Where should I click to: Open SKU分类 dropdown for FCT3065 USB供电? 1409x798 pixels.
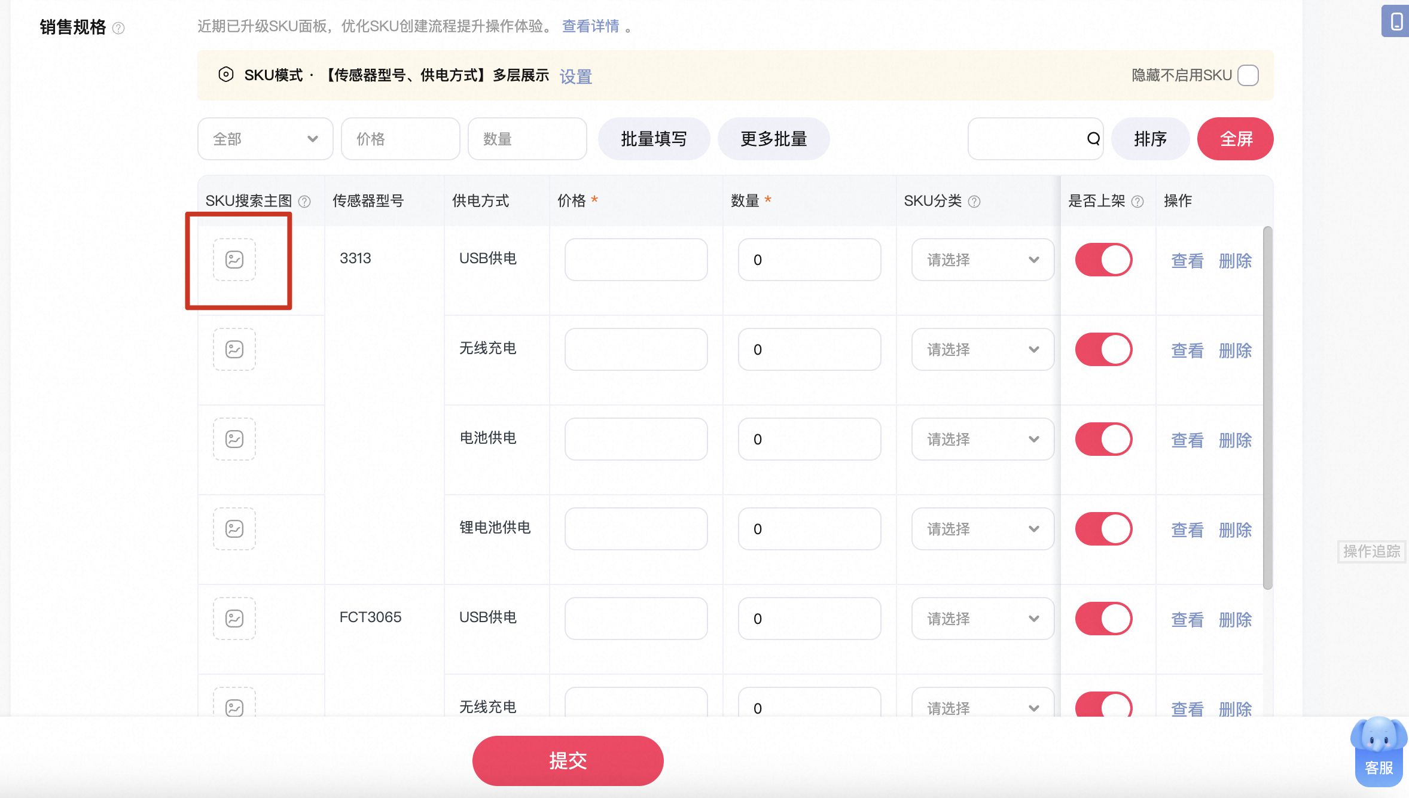(x=983, y=619)
